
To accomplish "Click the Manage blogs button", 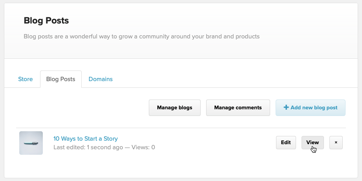I will 175,108.
